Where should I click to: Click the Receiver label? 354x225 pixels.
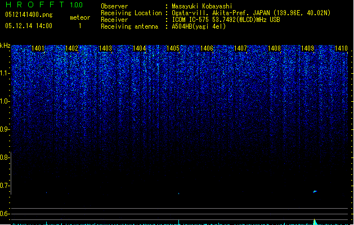(114, 20)
